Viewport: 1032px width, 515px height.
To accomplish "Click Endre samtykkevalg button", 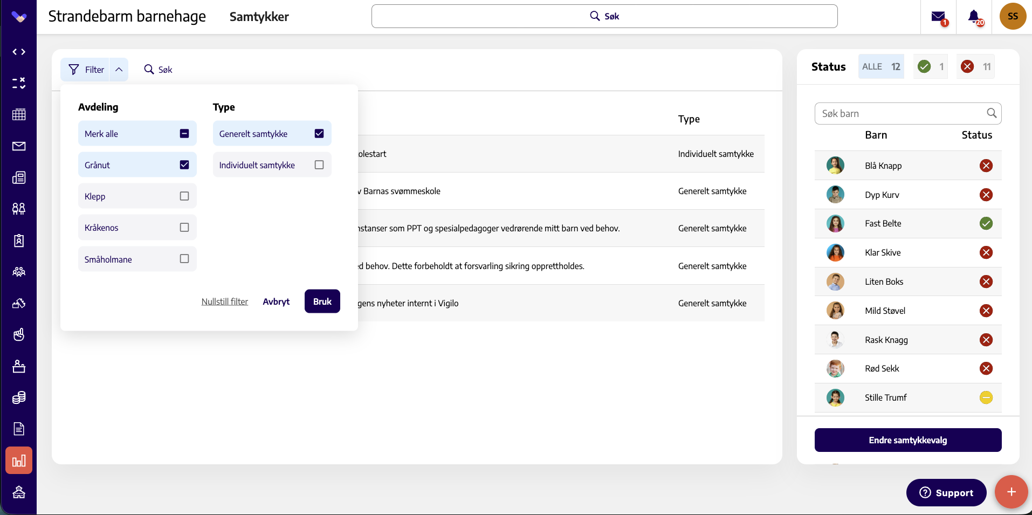I will [908, 440].
